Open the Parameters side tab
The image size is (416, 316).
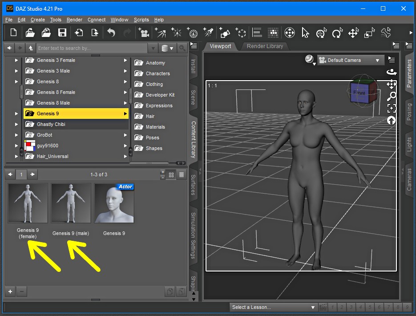coord(409,73)
